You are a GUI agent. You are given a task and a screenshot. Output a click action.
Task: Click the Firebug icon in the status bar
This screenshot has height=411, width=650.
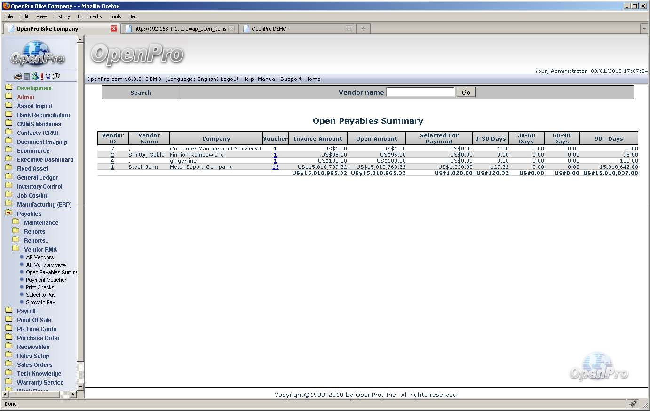633,404
